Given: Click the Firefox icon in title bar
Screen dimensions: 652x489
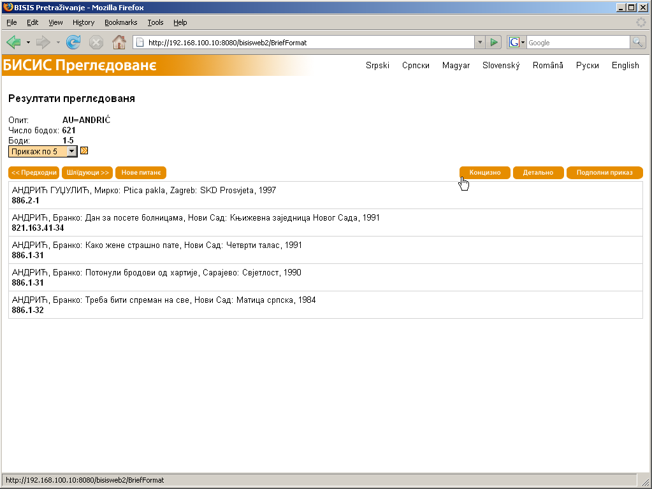Looking at the screenshot, I should [8, 7].
